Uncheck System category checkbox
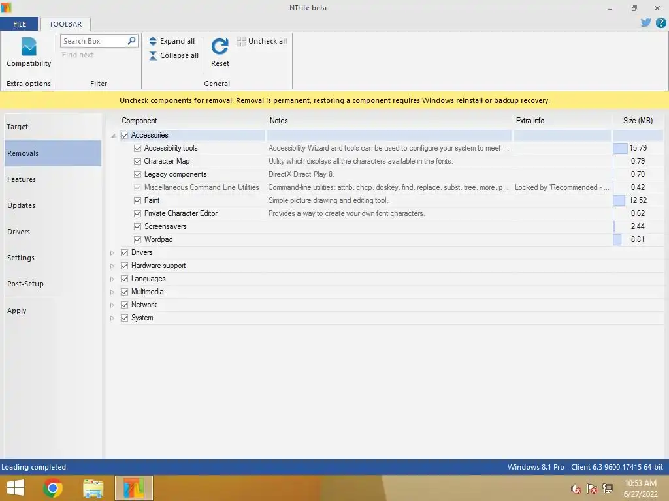 coord(124,318)
